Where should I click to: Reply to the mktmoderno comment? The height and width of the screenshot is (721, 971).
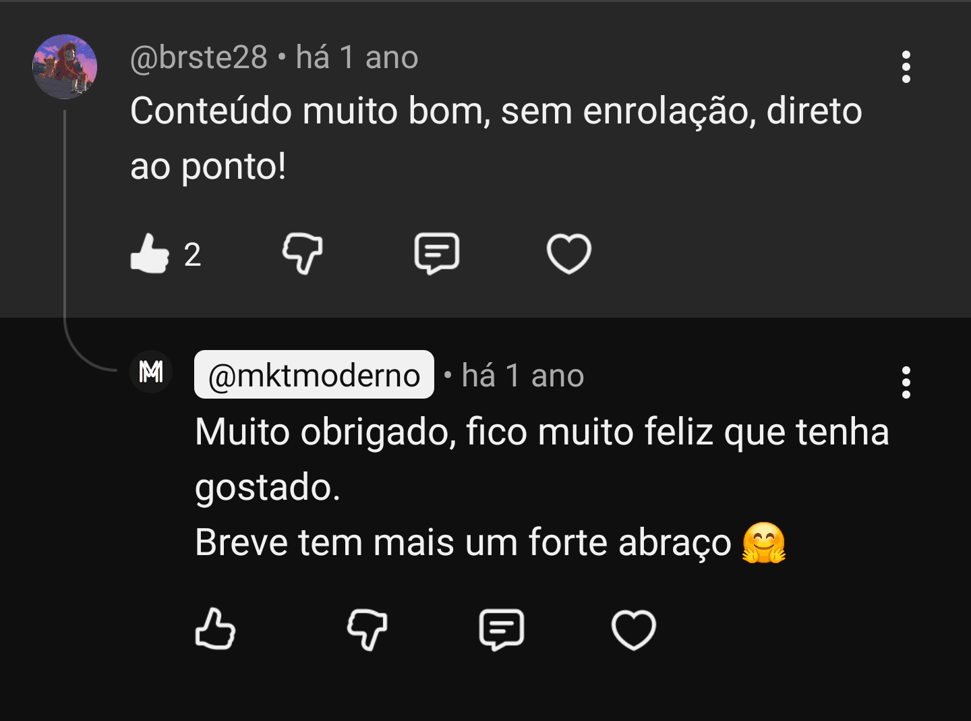pyautogui.click(x=501, y=629)
